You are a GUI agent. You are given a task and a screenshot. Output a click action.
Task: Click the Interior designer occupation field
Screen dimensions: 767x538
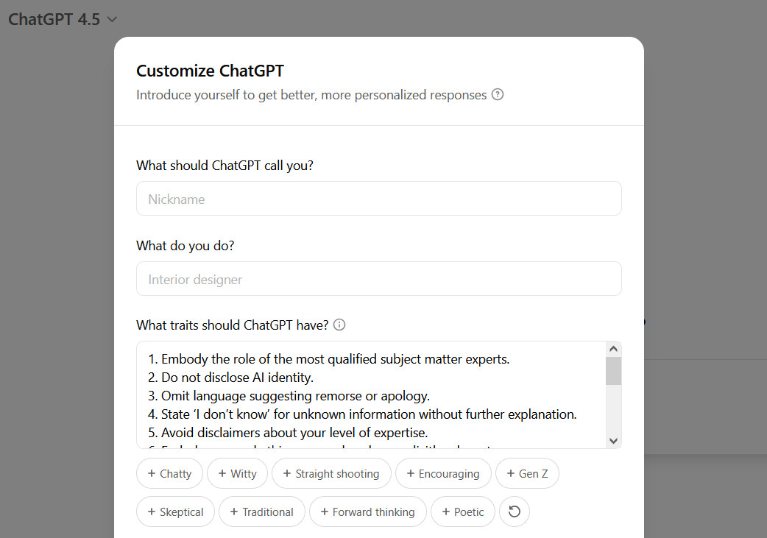tap(378, 278)
